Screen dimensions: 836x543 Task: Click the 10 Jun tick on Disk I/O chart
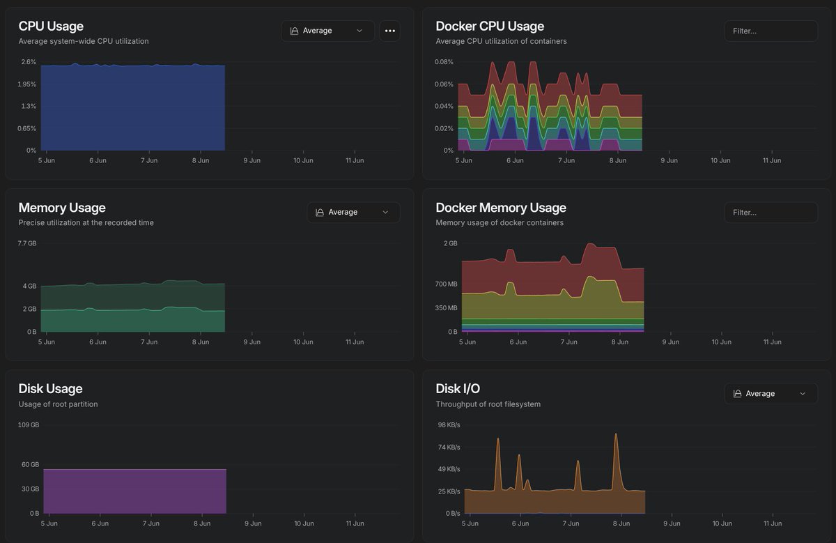click(721, 523)
